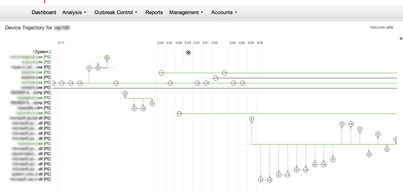Select the 3:06 time marker
The height and width of the screenshot is (191, 403).
(260, 43)
